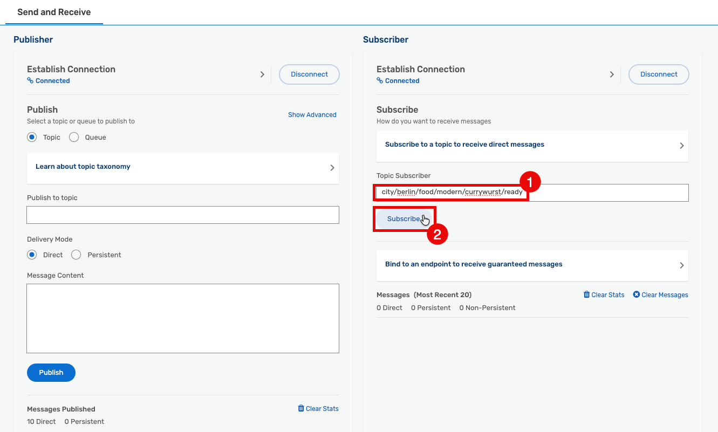Select the Topic radio button
Viewport: 718px width, 432px height.
click(32, 137)
